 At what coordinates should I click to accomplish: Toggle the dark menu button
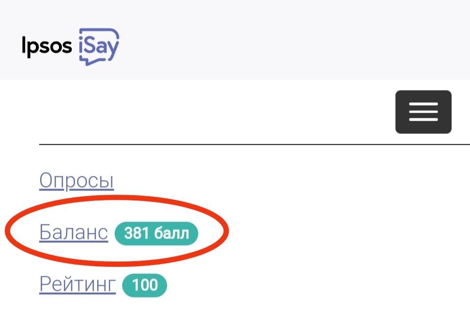pyautogui.click(x=423, y=112)
